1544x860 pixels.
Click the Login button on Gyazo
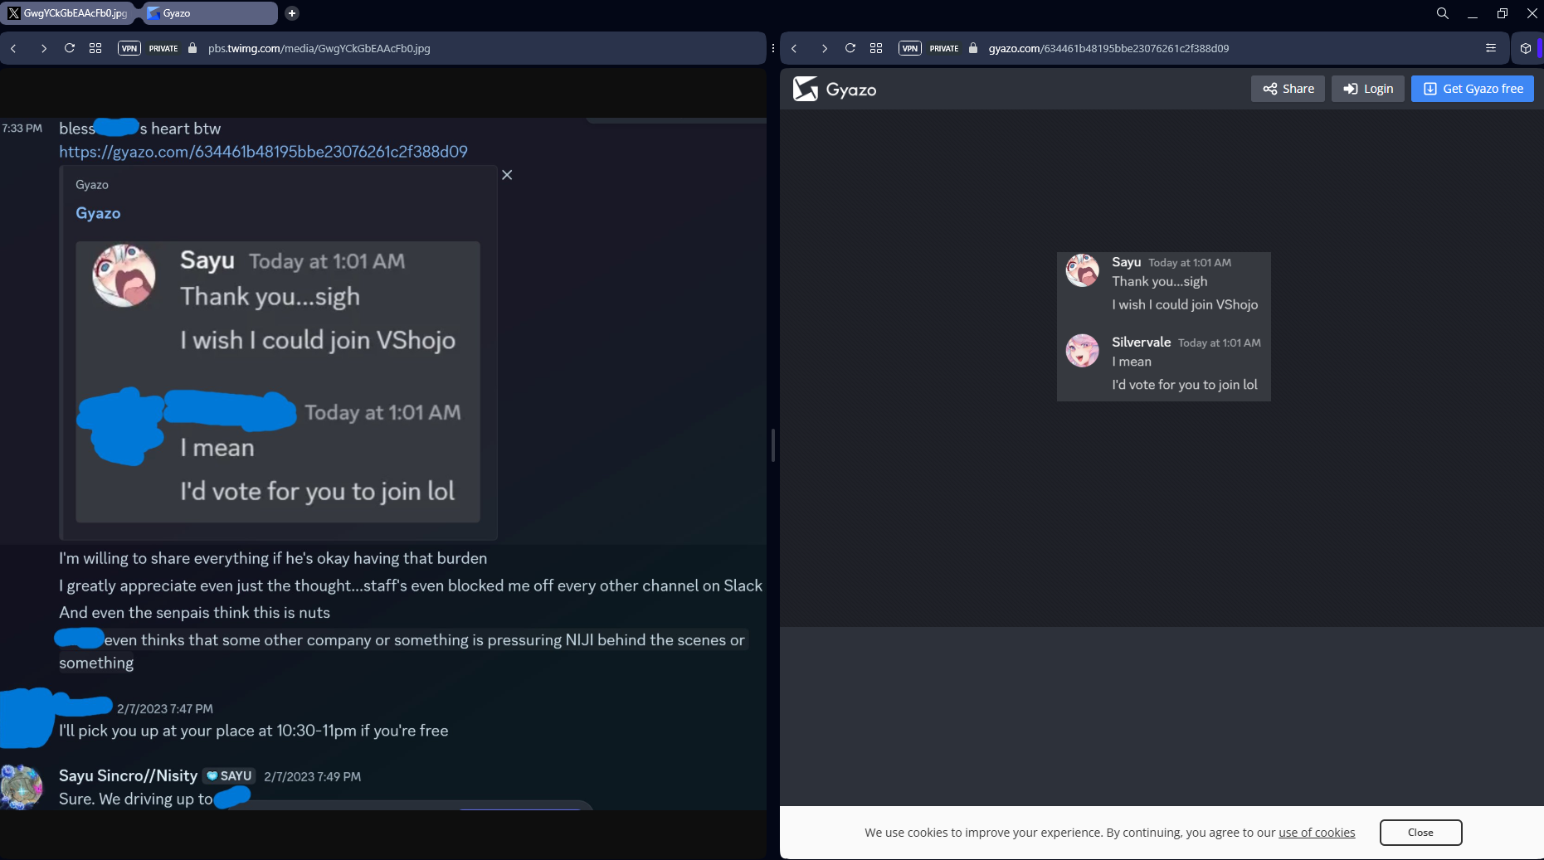tap(1368, 89)
